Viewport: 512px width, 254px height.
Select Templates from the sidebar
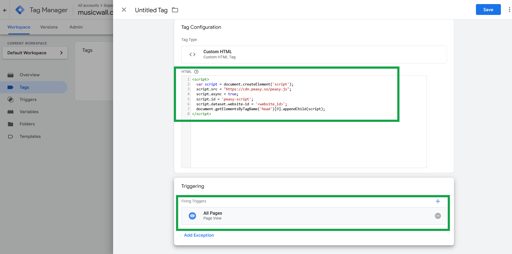point(30,136)
